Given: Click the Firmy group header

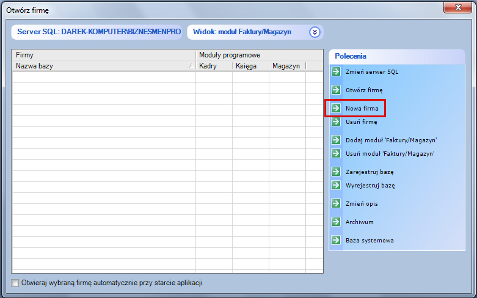Looking at the screenshot, I should point(104,55).
